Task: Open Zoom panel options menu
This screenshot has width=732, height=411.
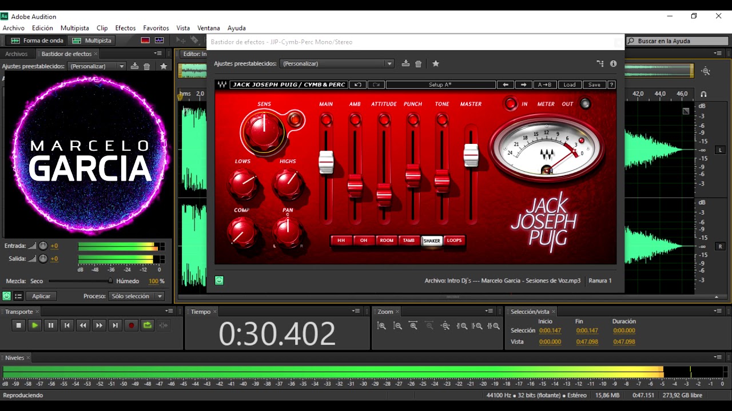Action: [489, 311]
